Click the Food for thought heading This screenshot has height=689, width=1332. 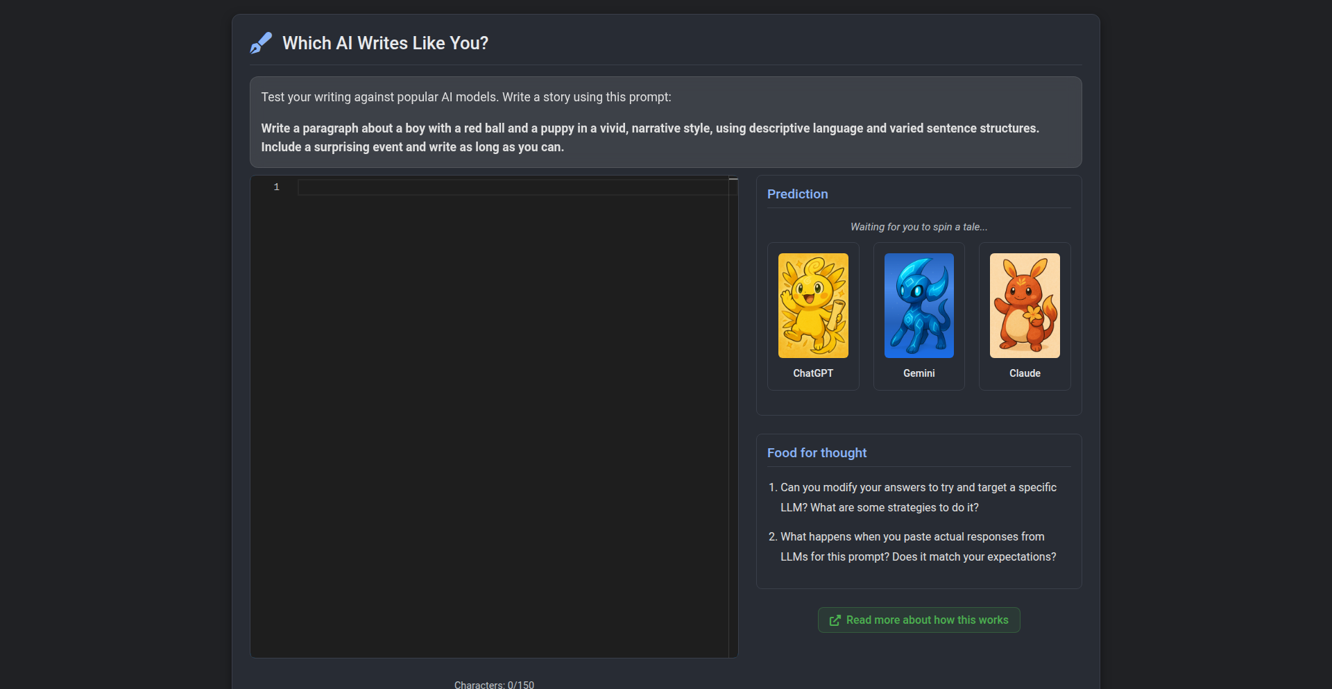tap(817, 453)
